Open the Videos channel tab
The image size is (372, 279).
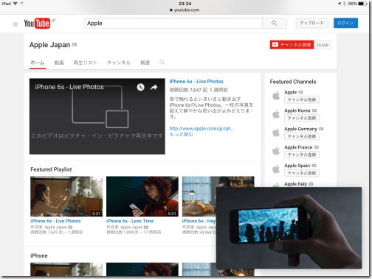point(59,63)
